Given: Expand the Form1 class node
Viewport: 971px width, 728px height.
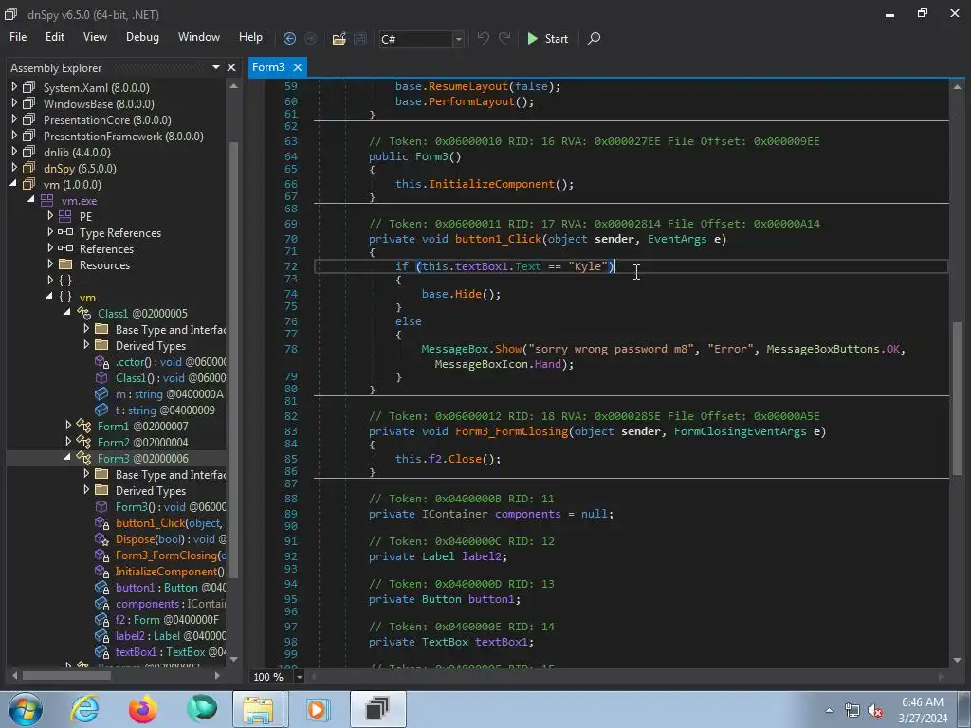Looking at the screenshot, I should coord(68,426).
